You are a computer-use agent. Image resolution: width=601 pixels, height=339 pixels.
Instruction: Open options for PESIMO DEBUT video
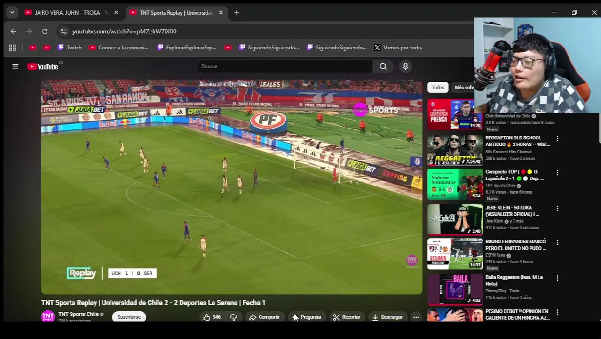(557, 312)
